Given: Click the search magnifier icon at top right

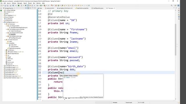Looking at the screenshot, I should (171, 5).
